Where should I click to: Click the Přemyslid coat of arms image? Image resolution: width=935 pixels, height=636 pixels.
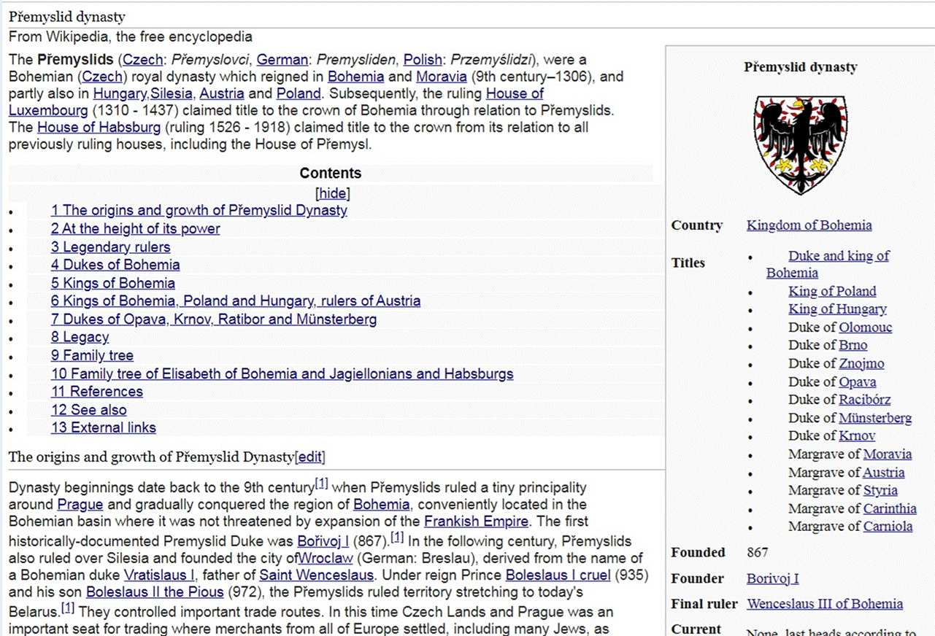[x=799, y=145]
